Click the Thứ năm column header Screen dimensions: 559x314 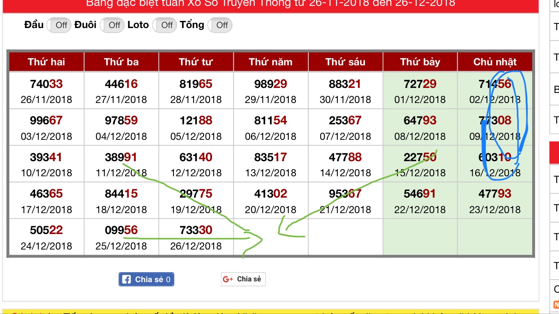coord(271,62)
